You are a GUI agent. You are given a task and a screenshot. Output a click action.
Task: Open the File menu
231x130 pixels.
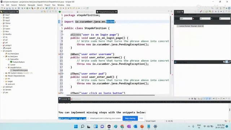click(x=3, y=5)
